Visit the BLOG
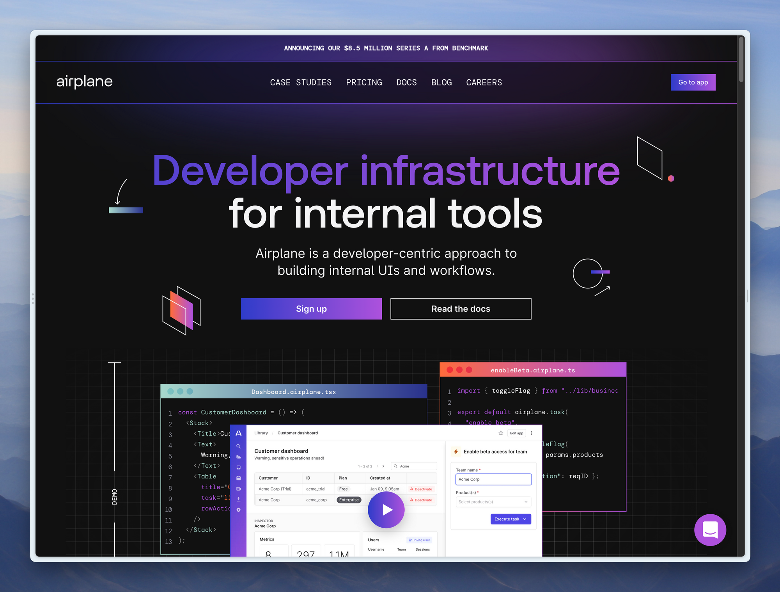The image size is (780, 592). click(441, 82)
